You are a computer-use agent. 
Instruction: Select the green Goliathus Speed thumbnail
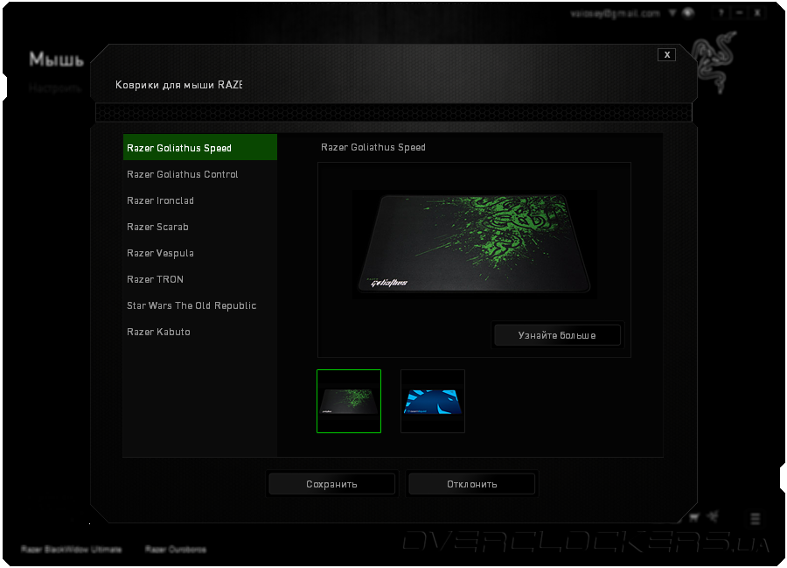(349, 401)
